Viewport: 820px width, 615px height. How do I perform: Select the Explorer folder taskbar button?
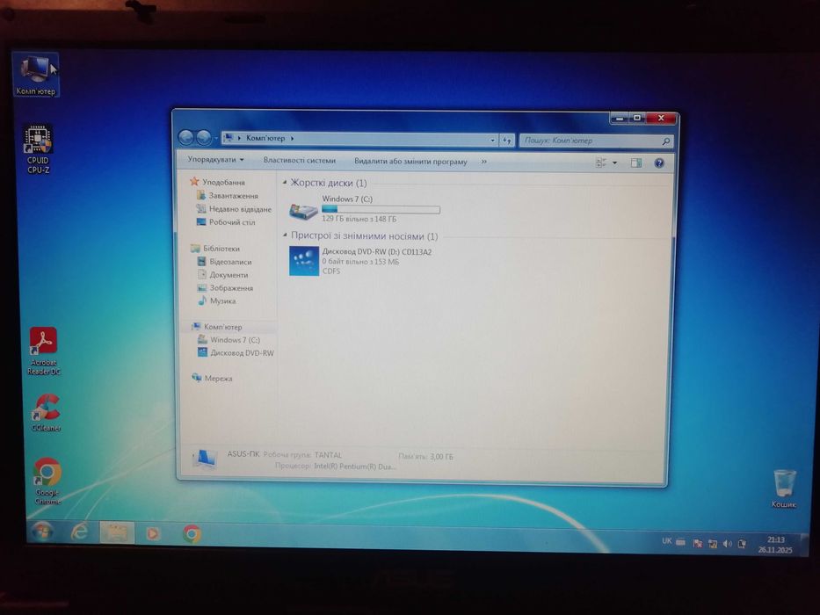116,533
